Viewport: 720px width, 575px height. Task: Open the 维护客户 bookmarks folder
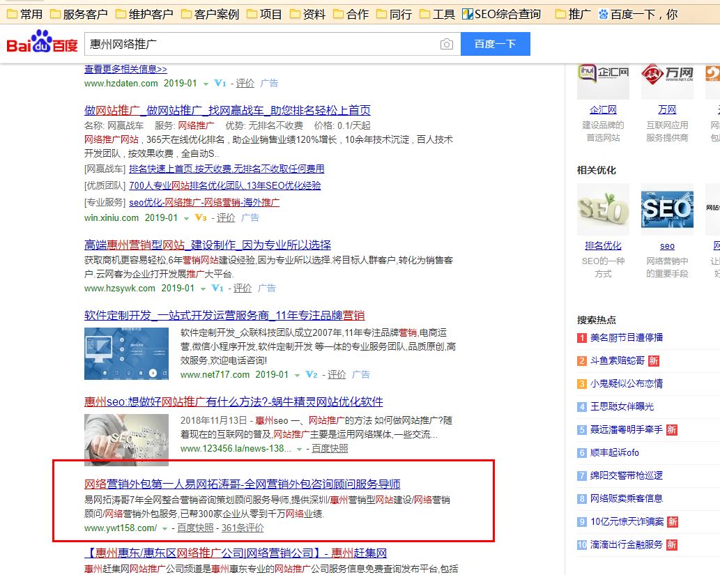click(x=144, y=14)
